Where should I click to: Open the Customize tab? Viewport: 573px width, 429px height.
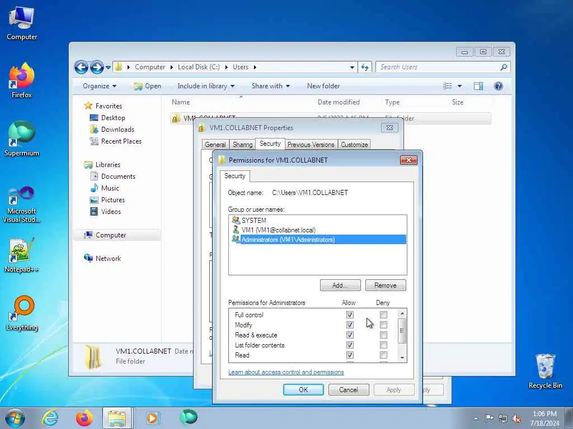(x=354, y=145)
